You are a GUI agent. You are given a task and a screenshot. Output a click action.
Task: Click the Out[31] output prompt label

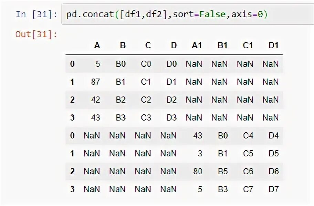point(36,34)
